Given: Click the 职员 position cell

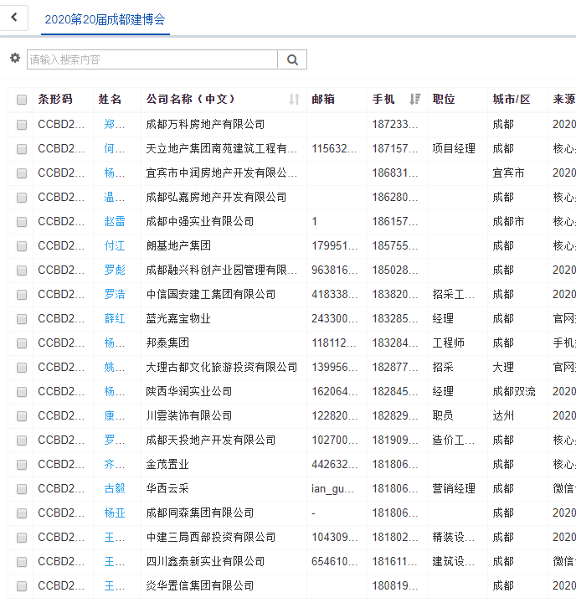Looking at the screenshot, I should click(443, 415).
